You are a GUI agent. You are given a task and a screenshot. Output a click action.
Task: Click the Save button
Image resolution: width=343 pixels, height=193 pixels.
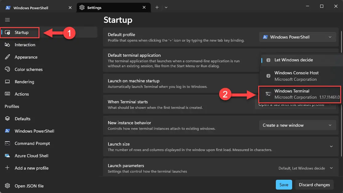pyautogui.click(x=284, y=185)
